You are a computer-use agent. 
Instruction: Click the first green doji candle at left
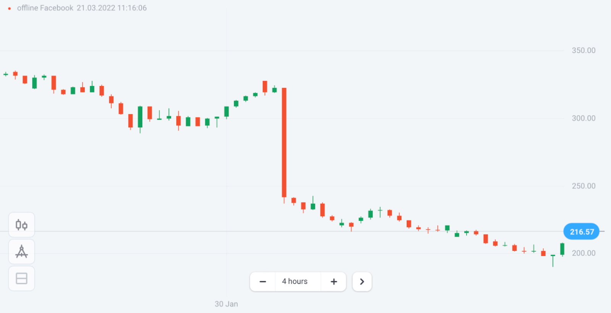tap(6, 74)
